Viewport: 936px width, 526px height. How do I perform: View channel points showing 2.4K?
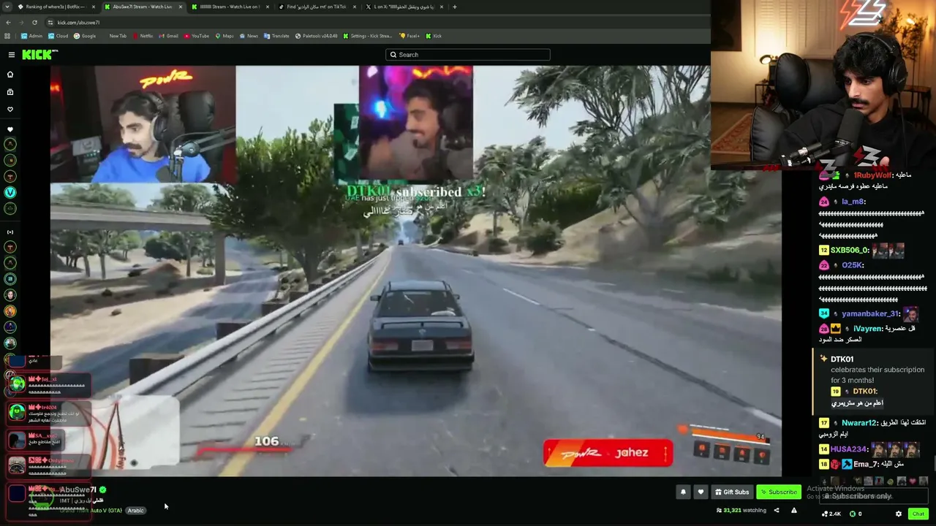(x=831, y=514)
